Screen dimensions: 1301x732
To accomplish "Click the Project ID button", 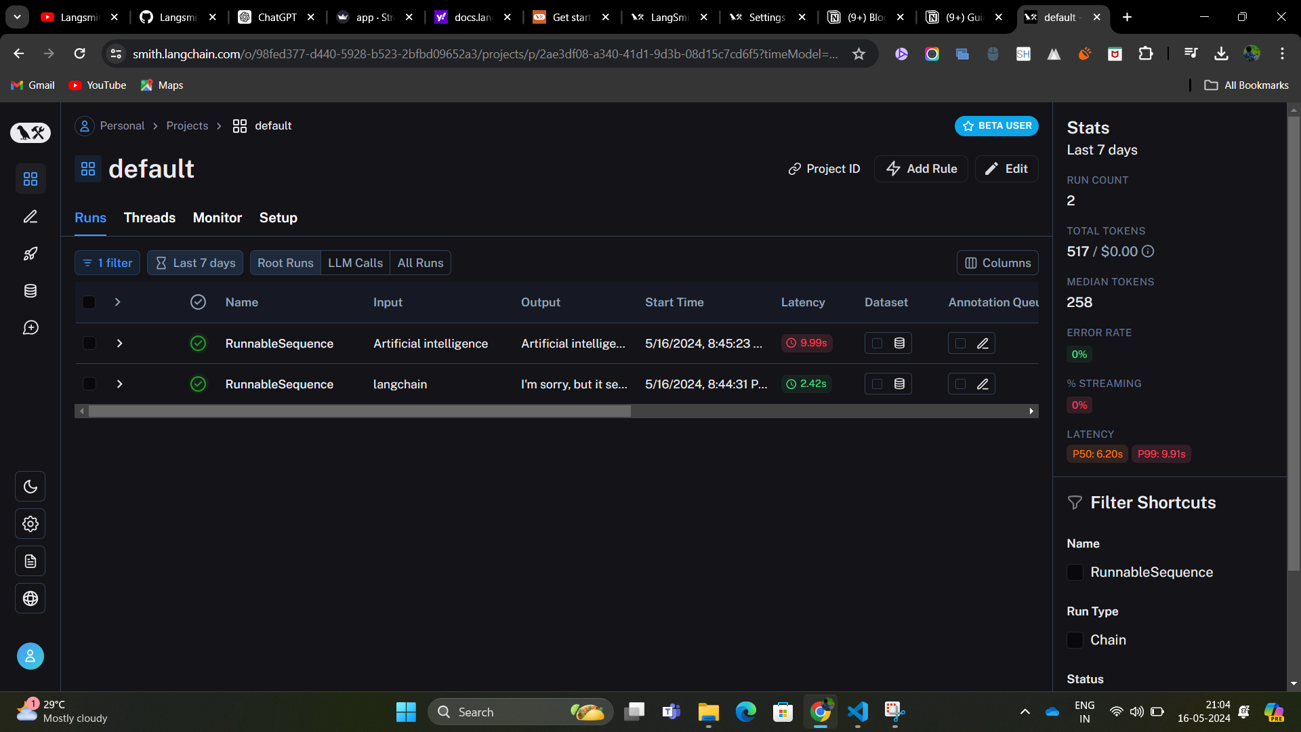I will [824, 169].
